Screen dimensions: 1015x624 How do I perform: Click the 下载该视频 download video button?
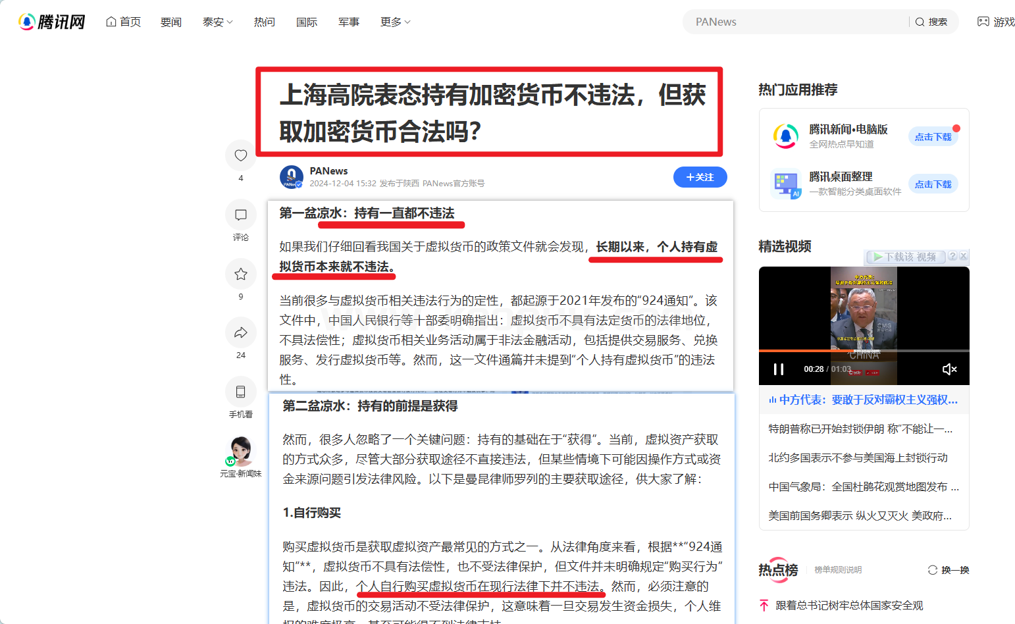click(x=905, y=257)
